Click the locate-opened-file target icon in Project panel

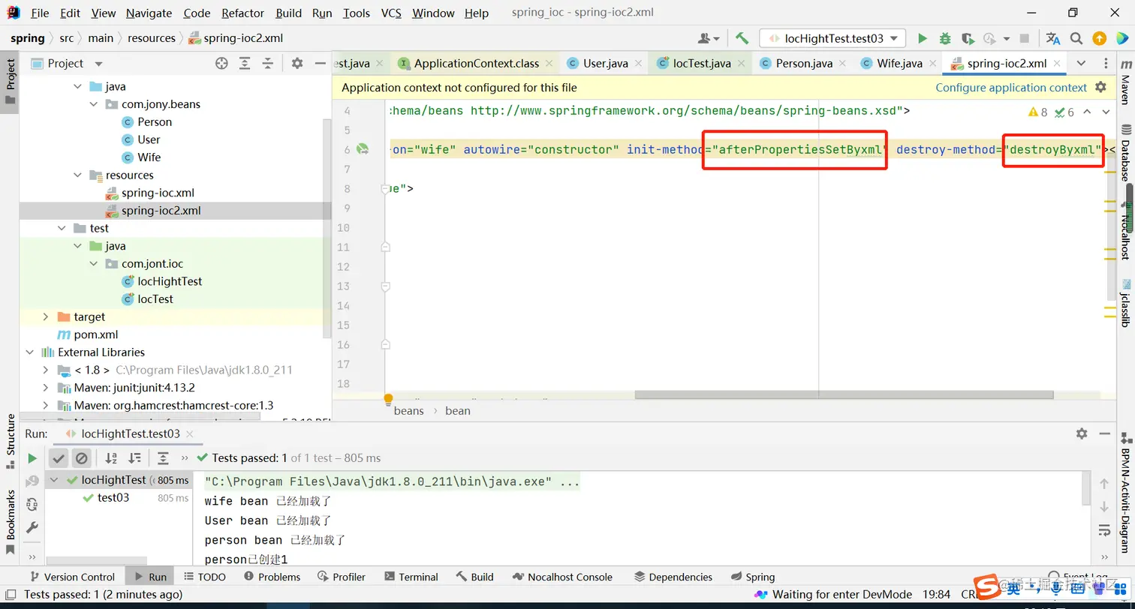(221, 64)
